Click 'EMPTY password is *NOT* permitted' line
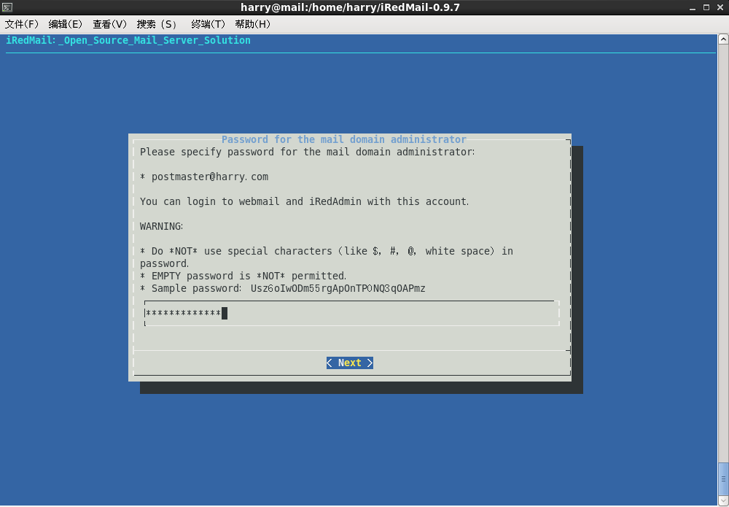The width and height of the screenshot is (729, 507). [243, 276]
